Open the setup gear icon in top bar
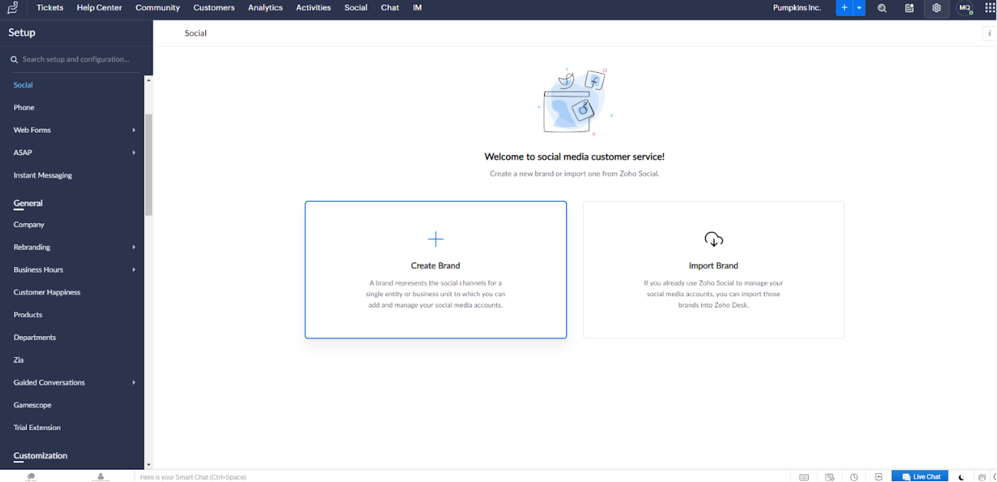Screen dimensions: 997x482 (936, 8)
